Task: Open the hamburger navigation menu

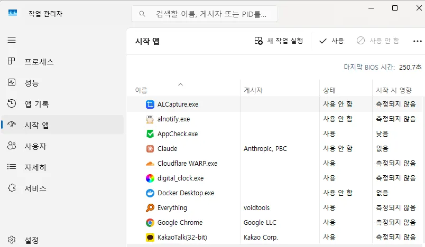Action: pyautogui.click(x=12, y=40)
